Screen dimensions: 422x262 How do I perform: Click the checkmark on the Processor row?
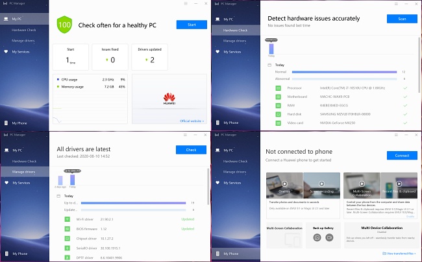405,88
